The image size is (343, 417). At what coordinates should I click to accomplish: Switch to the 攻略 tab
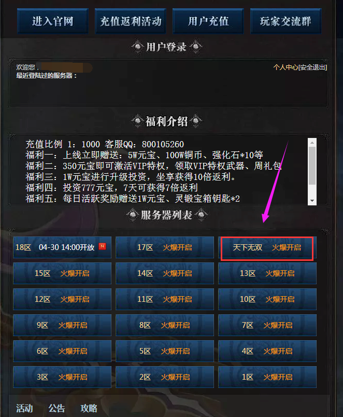click(x=89, y=408)
